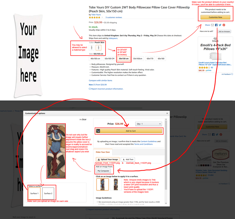The image size is (235, 219).
Task: Share on Facebook using the top page icon
Action: pos(216,25)
